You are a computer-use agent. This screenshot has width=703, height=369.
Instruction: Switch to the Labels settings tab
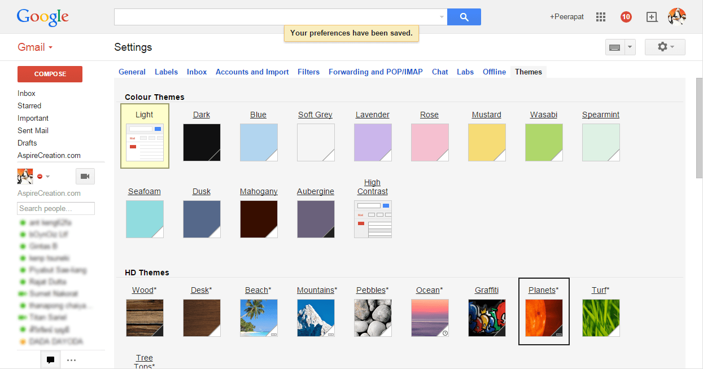(x=167, y=72)
